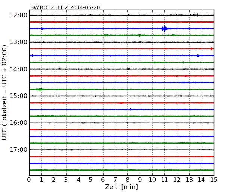Image resolution: width=243 pixels, height=195 pixels.
Task: Click the green burst near minute 1 on the 14:45 trace
Action: point(39,89)
